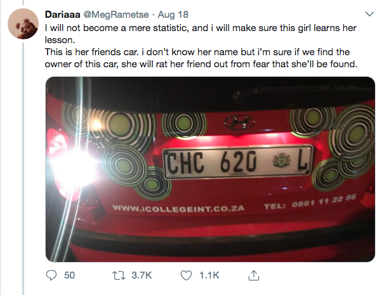Like the tweet with the heart icon
Image resolution: width=382 pixels, height=295 pixels.
point(187,275)
